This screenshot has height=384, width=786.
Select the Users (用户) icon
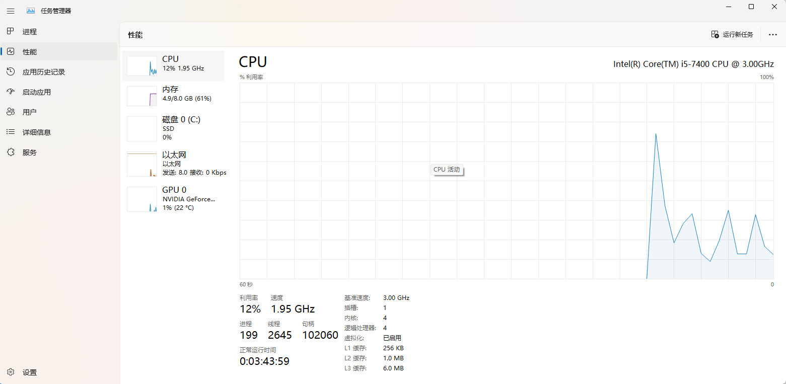coord(11,112)
